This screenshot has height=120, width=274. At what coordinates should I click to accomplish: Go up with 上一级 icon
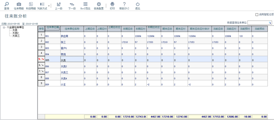59,4
